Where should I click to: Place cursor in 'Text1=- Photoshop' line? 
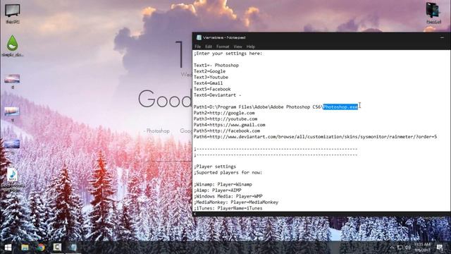tap(216, 66)
